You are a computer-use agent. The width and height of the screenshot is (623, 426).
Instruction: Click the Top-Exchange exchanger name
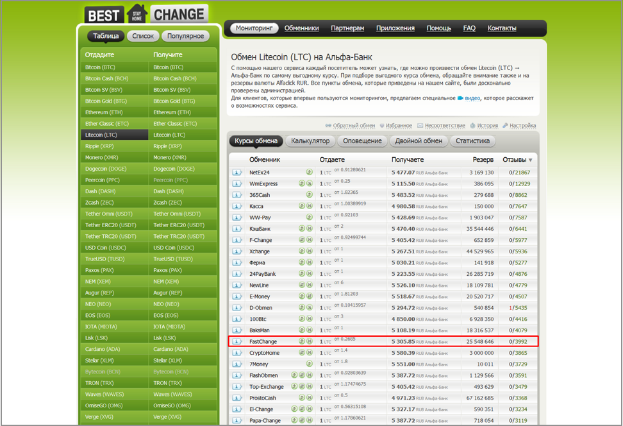pos(267,387)
